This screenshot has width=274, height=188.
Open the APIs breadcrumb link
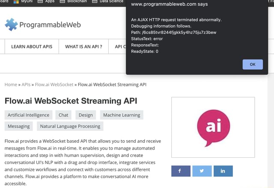(26, 85)
